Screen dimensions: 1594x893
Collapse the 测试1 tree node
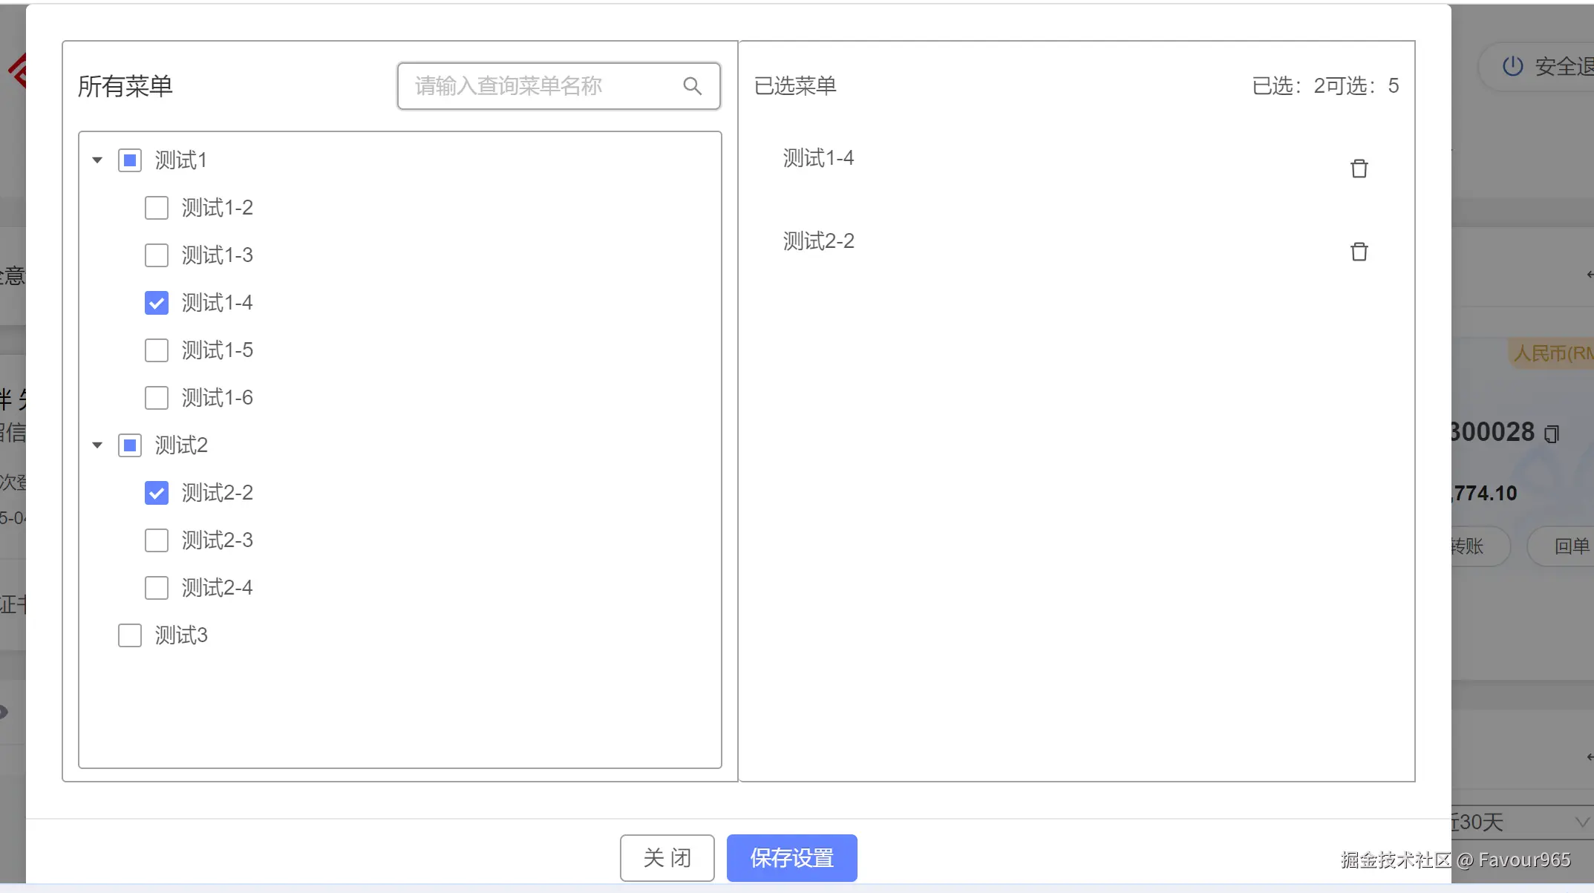click(97, 160)
